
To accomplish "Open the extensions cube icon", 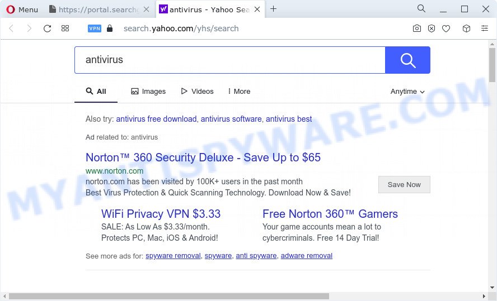I will [x=466, y=28].
